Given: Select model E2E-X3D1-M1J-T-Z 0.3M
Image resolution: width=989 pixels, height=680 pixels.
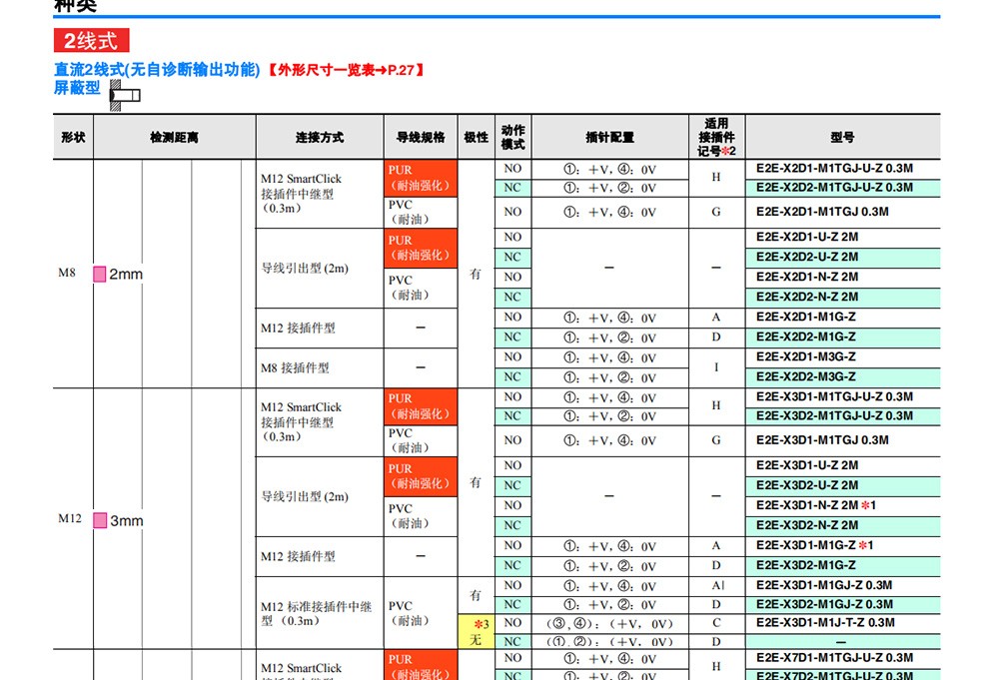Looking at the screenshot, I should point(825,623).
